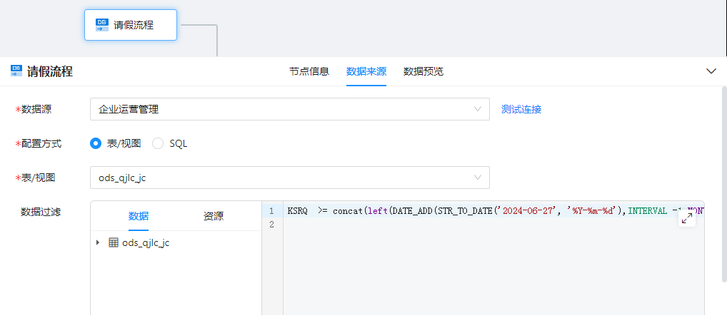Click the DB icon on the 请假流程 canvas node
The width and height of the screenshot is (727, 318).
pos(102,25)
